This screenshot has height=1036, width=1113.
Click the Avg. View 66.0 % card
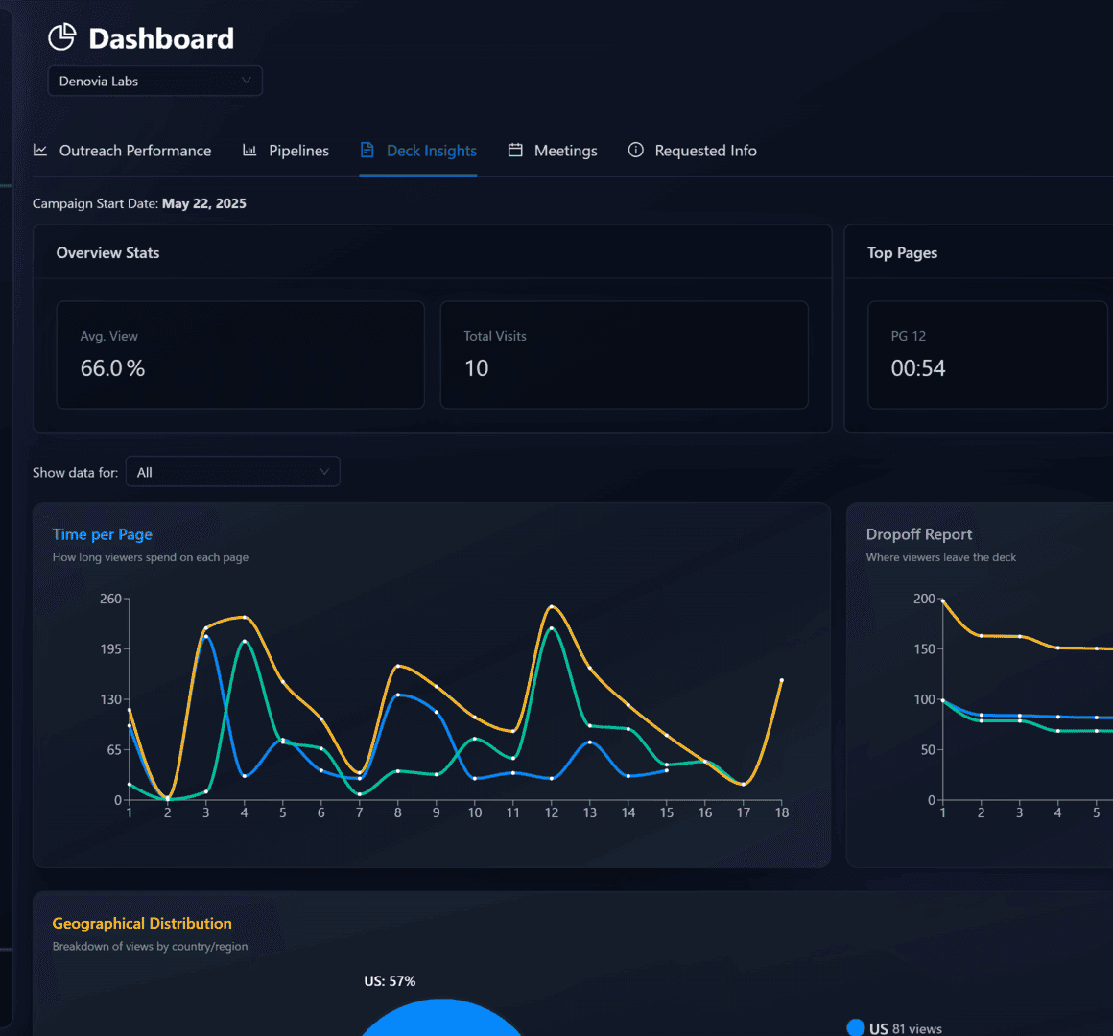241,355
